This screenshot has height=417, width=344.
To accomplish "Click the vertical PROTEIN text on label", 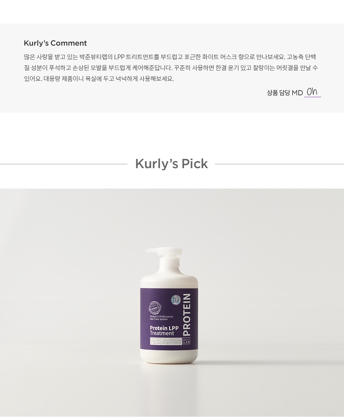I will click(x=187, y=315).
